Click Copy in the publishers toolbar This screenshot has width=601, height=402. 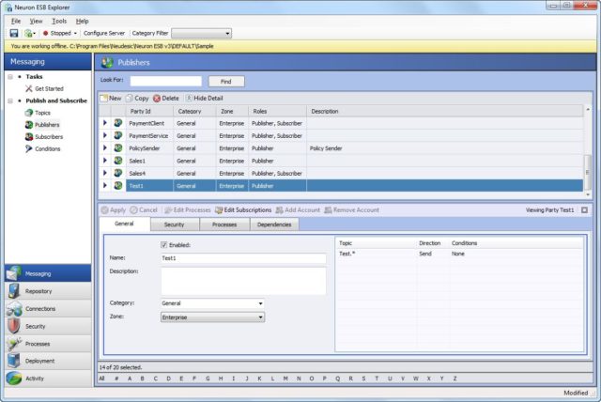coord(137,98)
